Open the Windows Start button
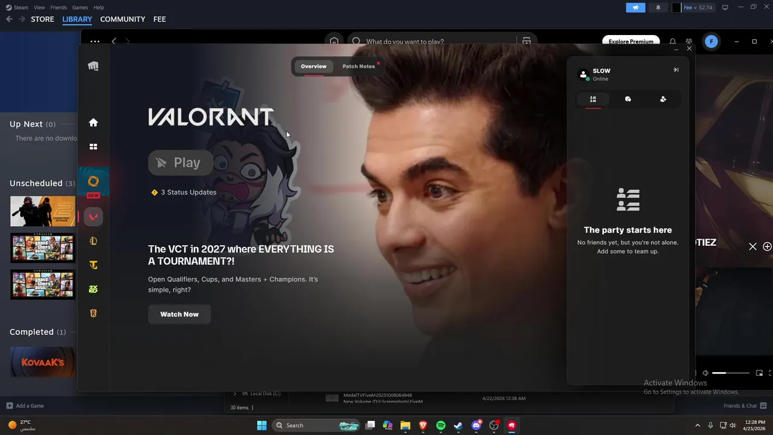 (x=261, y=425)
